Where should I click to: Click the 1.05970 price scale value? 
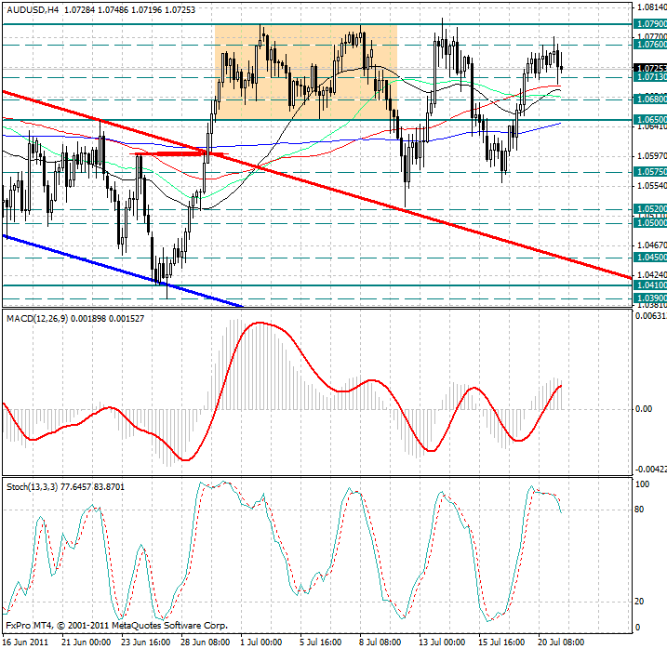652,156
